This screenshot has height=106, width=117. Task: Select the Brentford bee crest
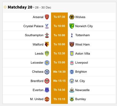click(x=47, y=81)
